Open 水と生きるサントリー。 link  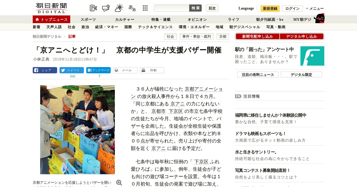pyautogui.click(x=256, y=152)
